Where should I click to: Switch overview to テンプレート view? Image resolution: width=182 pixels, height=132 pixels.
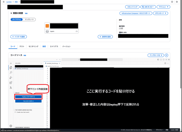point(29,20)
